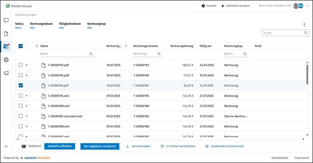The height and width of the screenshot is (163, 313).
Task: Change Status filter value Aktiv
Action: 18,28
